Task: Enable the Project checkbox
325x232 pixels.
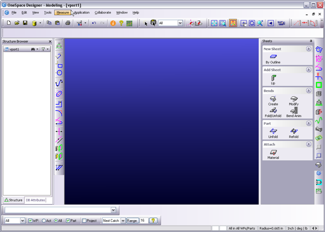Action: tap(84, 221)
